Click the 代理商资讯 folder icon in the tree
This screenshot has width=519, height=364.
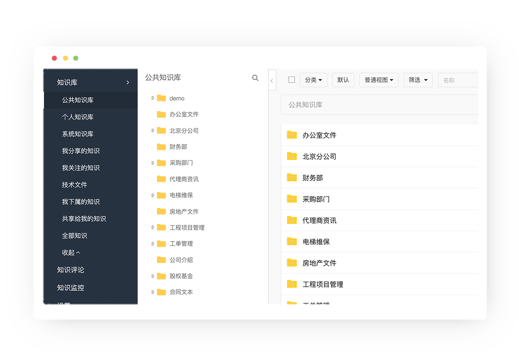point(161,179)
